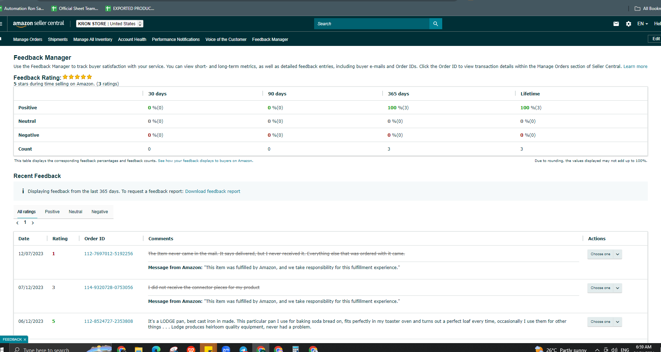Open the Telegram app in the taskbar
The height and width of the screenshot is (352, 661).
[243, 349]
